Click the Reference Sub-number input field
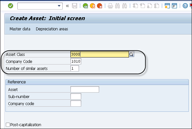192x129 pixels. (x=76, y=96)
